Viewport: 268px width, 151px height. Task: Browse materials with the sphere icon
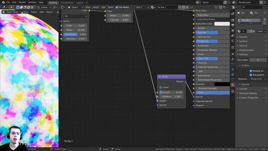coord(153,8)
